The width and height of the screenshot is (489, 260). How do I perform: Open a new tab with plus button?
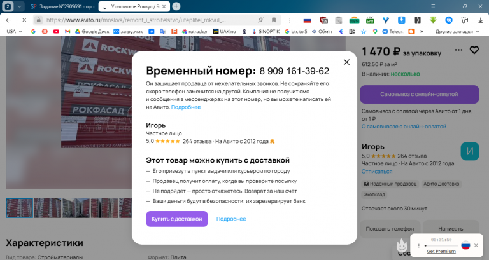coord(176,6)
